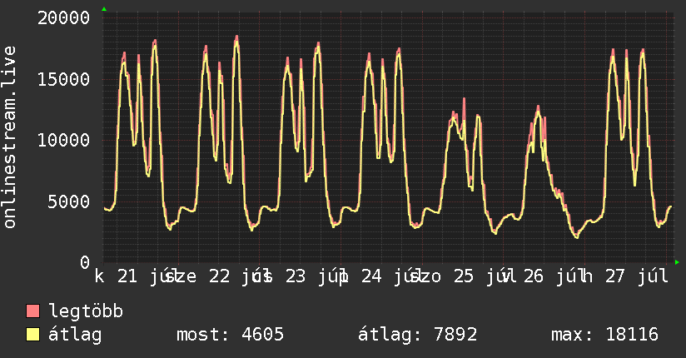This screenshot has width=686, height=358.
Task: Click the 15000 Y-axis label
Action: (64, 79)
